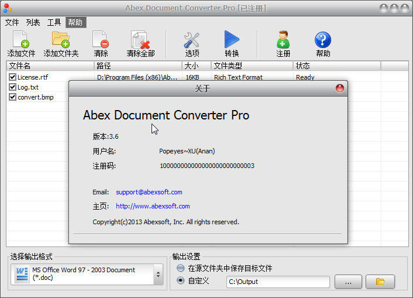Open Options via the wrench icon
This screenshot has width=413, height=298.
pyautogui.click(x=192, y=40)
